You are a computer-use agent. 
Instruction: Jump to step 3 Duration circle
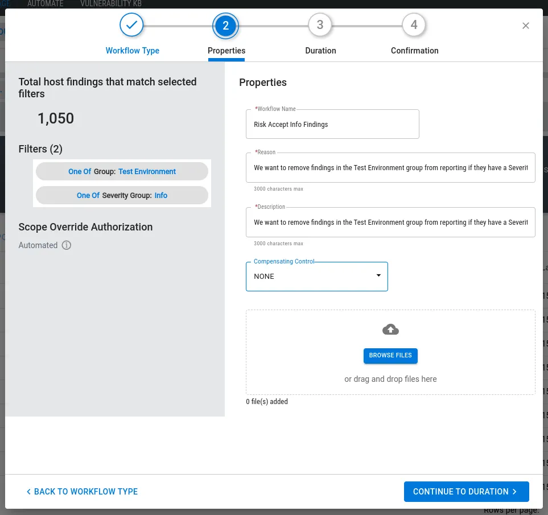(320, 25)
